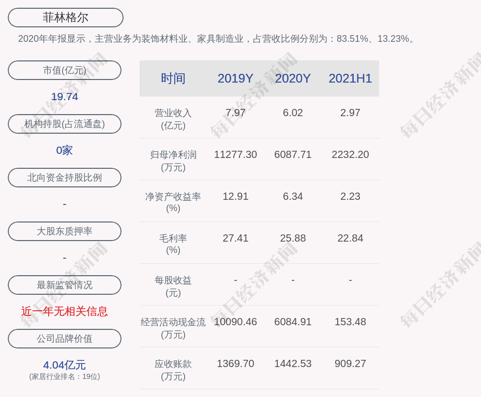Click the receivables value 909.27
Viewport: 481px width, 397px height.
[350, 363]
